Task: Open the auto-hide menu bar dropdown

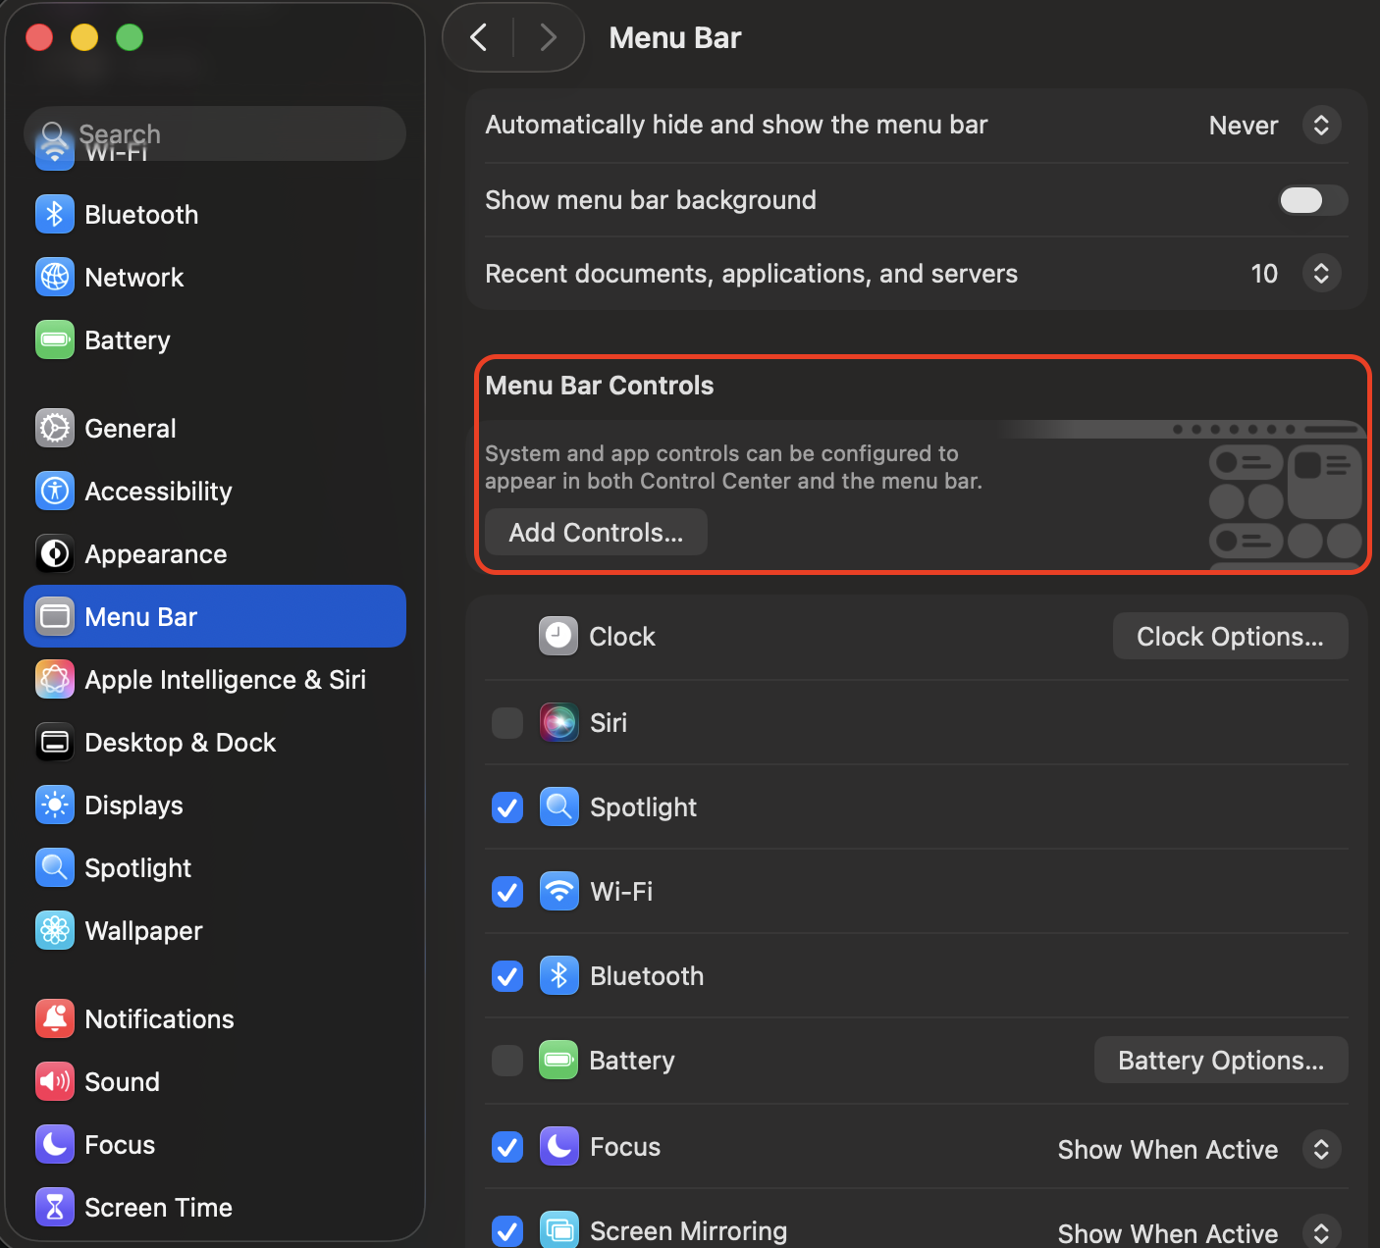Action: pos(1321,126)
